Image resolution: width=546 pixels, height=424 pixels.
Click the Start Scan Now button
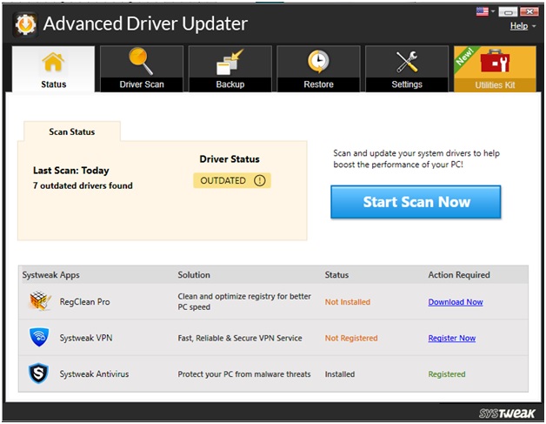[416, 202]
